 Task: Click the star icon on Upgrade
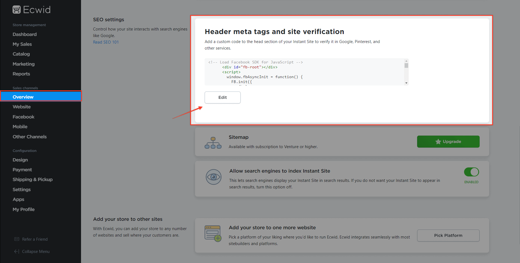(438, 142)
